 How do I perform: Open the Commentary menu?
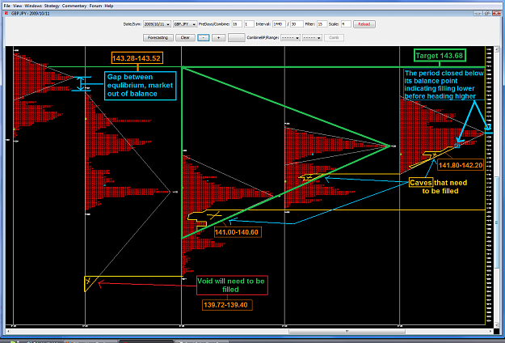[74, 6]
